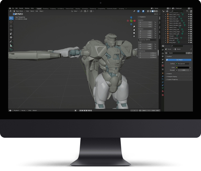Choose the Measure tool in the toolbar
Screen dimensions: 201x171
pyautogui.click(x=11, y=45)
